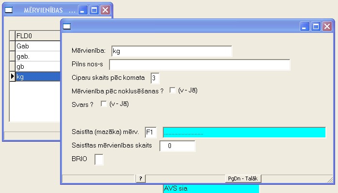Viewport: 338px width, 193px height.
Task: Click the row selector beside Gab
Action: tap(12, 46)
